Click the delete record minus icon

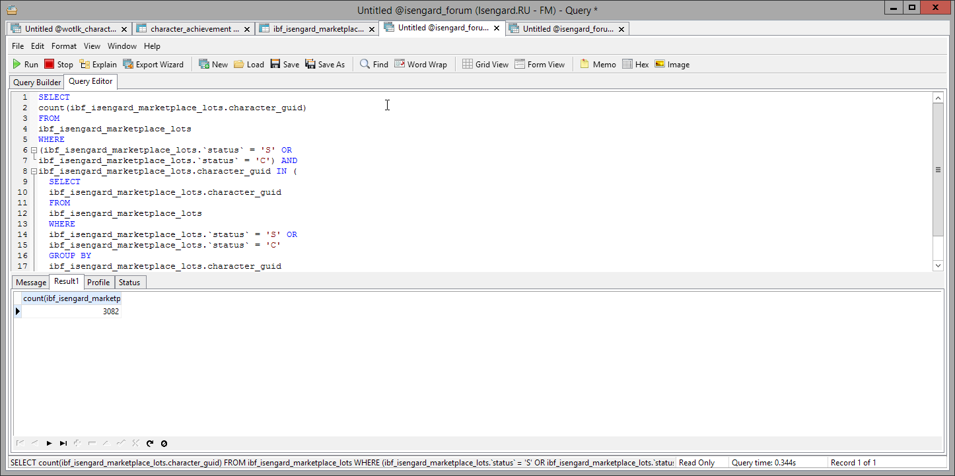[x=92, y=443]
